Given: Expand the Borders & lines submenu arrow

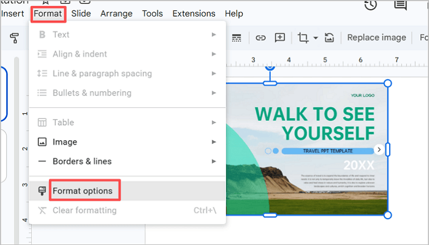Looking at the screenshot, I should [214, 161].
